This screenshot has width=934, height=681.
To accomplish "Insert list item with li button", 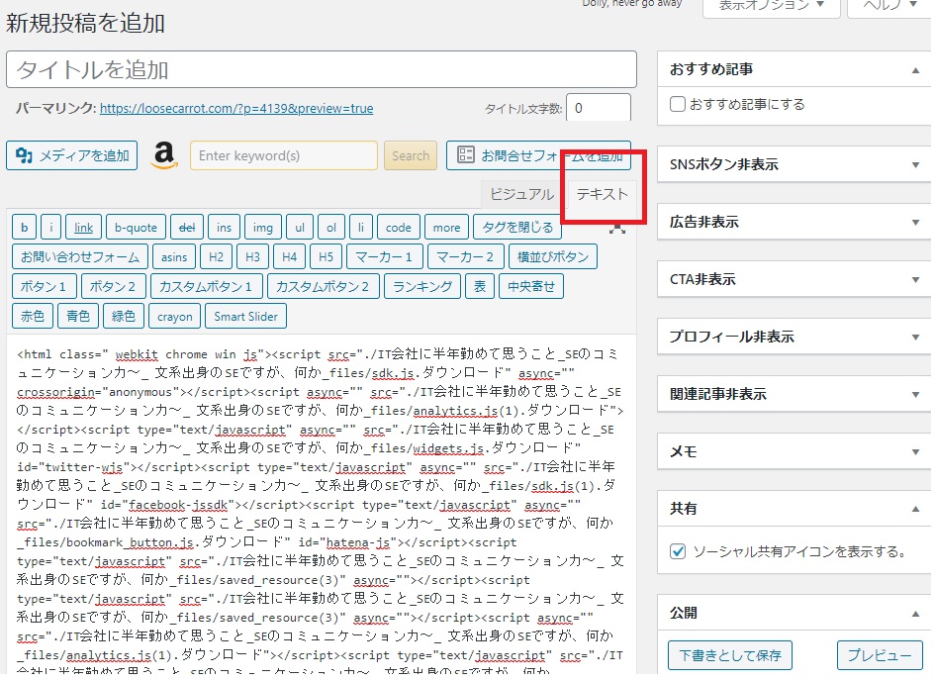I will coord(361,227).
